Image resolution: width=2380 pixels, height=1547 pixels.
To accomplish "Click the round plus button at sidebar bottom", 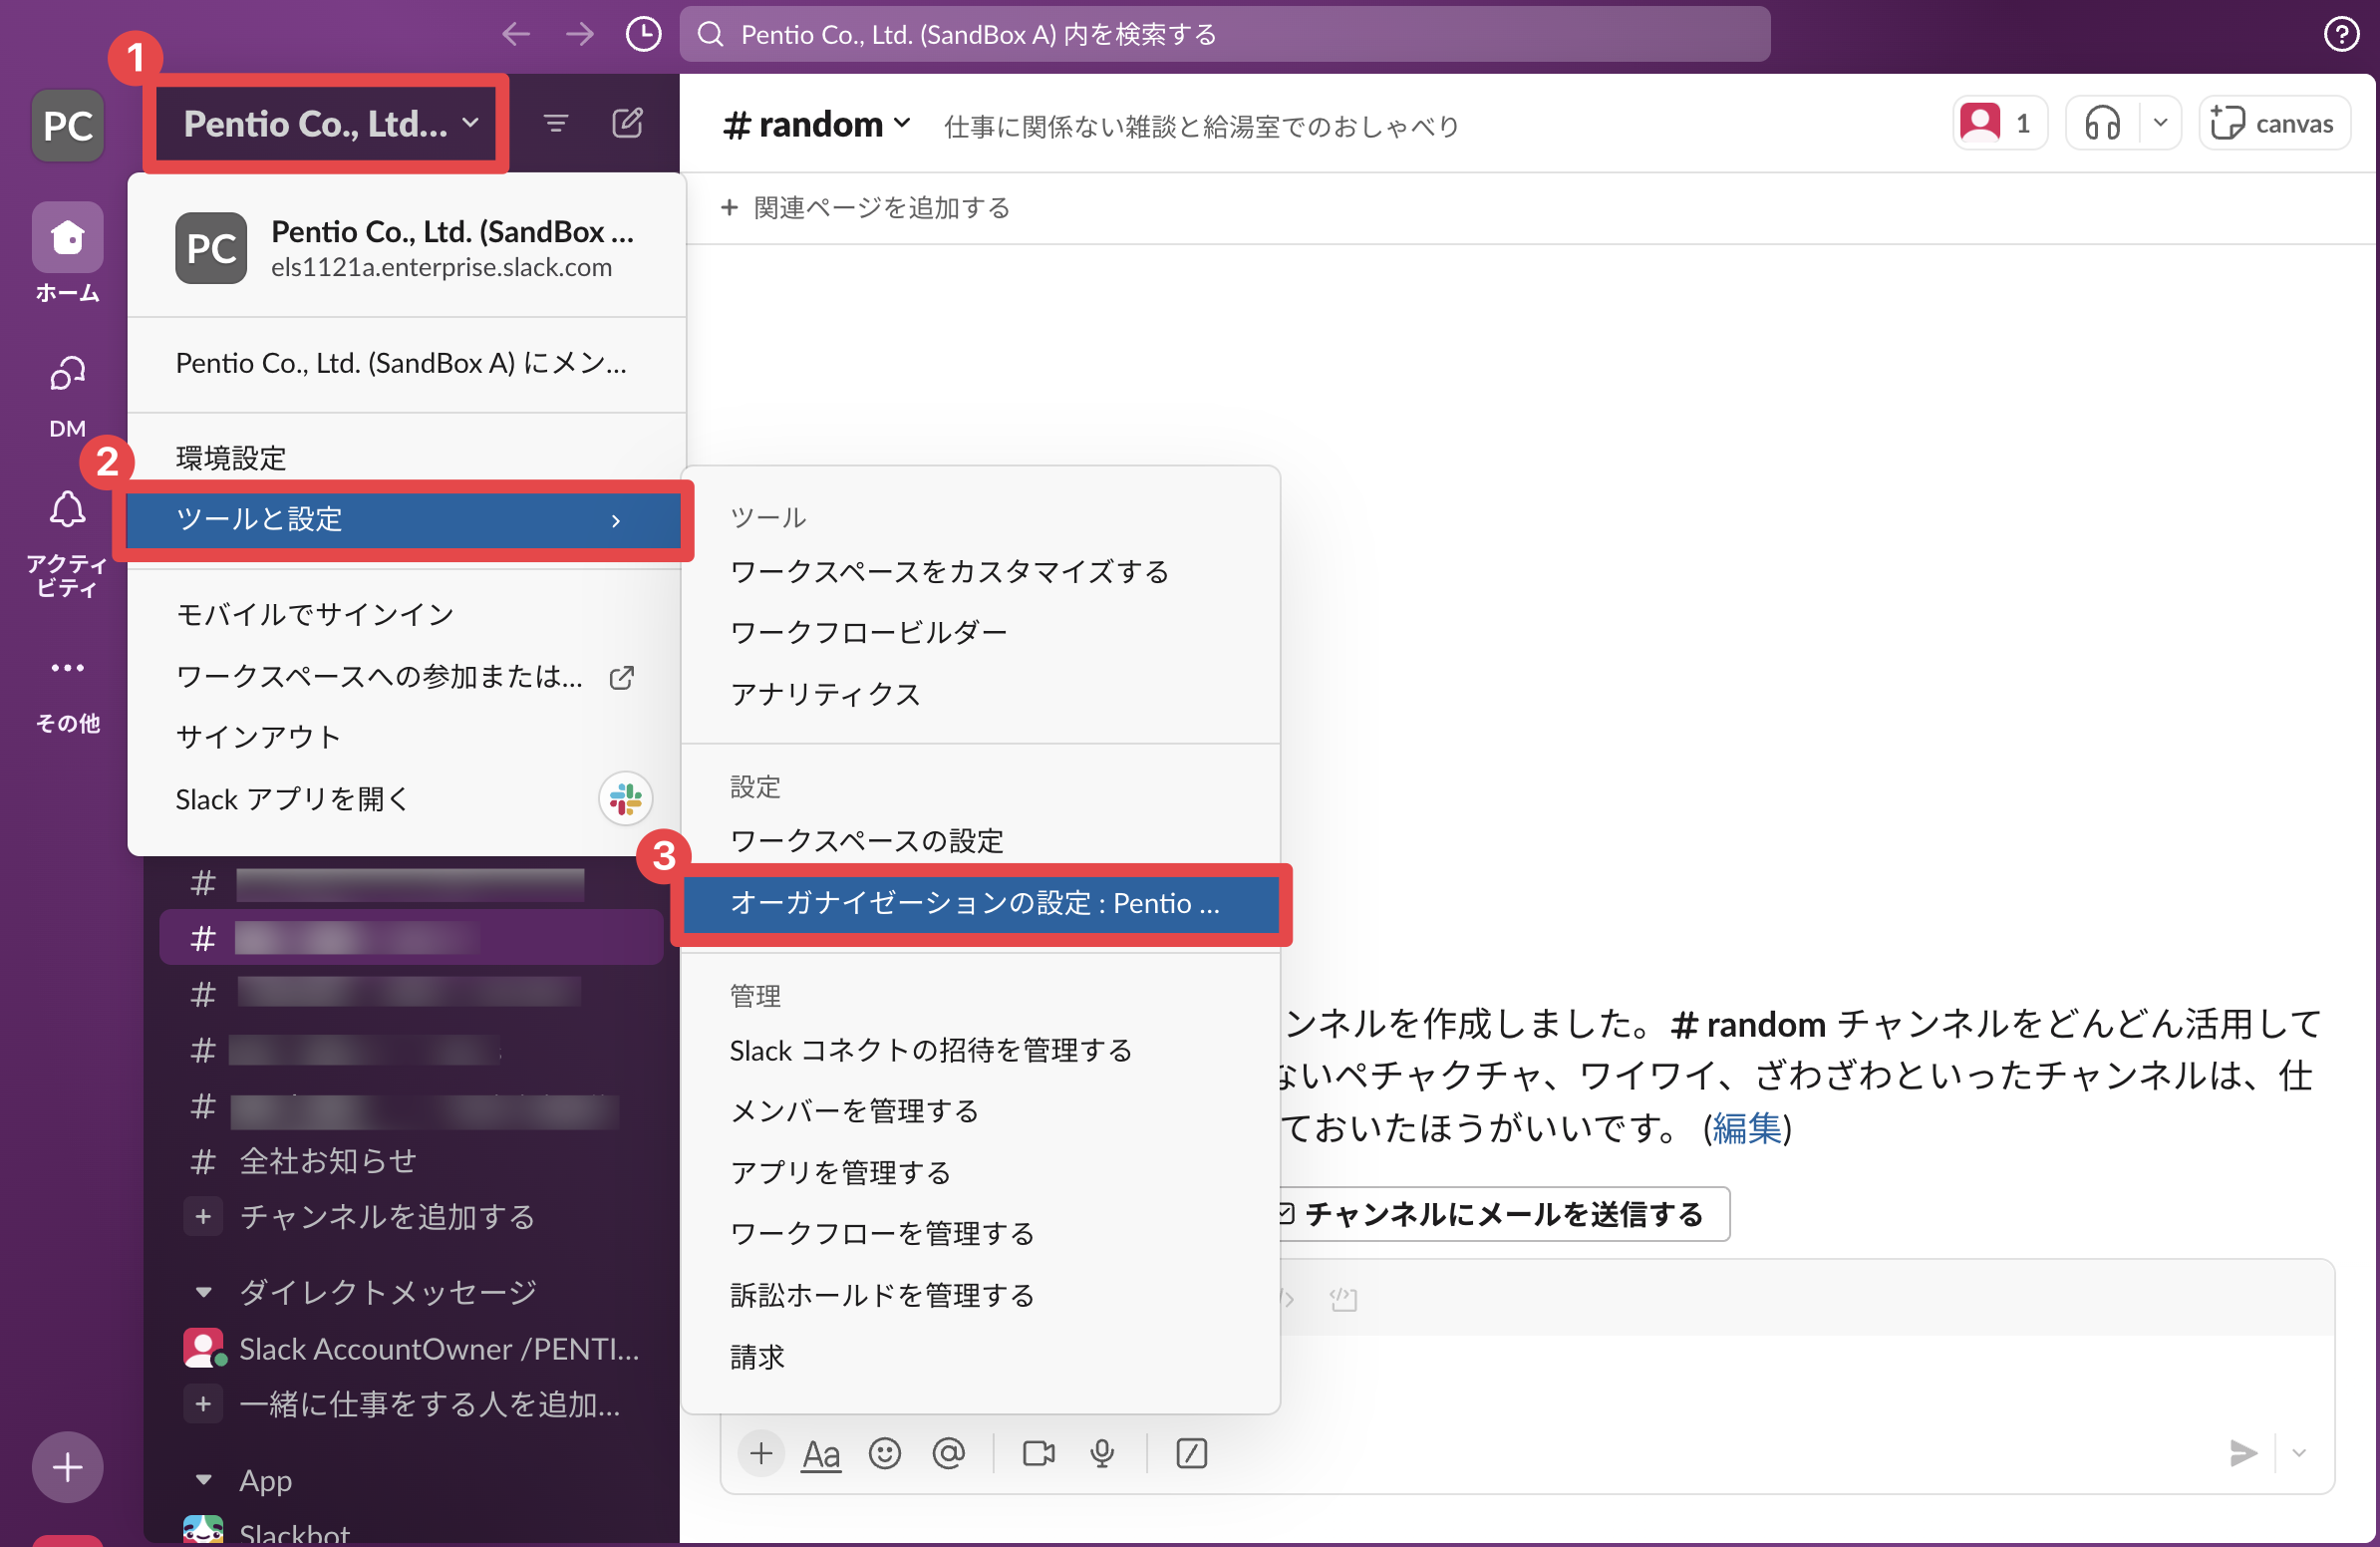I will pyautogui.click(x=67, y=1467).
